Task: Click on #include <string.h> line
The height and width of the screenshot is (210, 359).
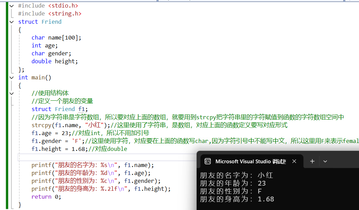Action: 50,14
